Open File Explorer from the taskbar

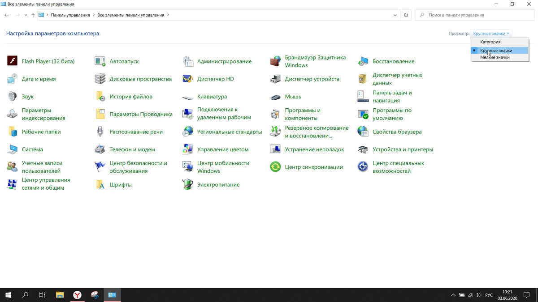[x=60, y=295]
